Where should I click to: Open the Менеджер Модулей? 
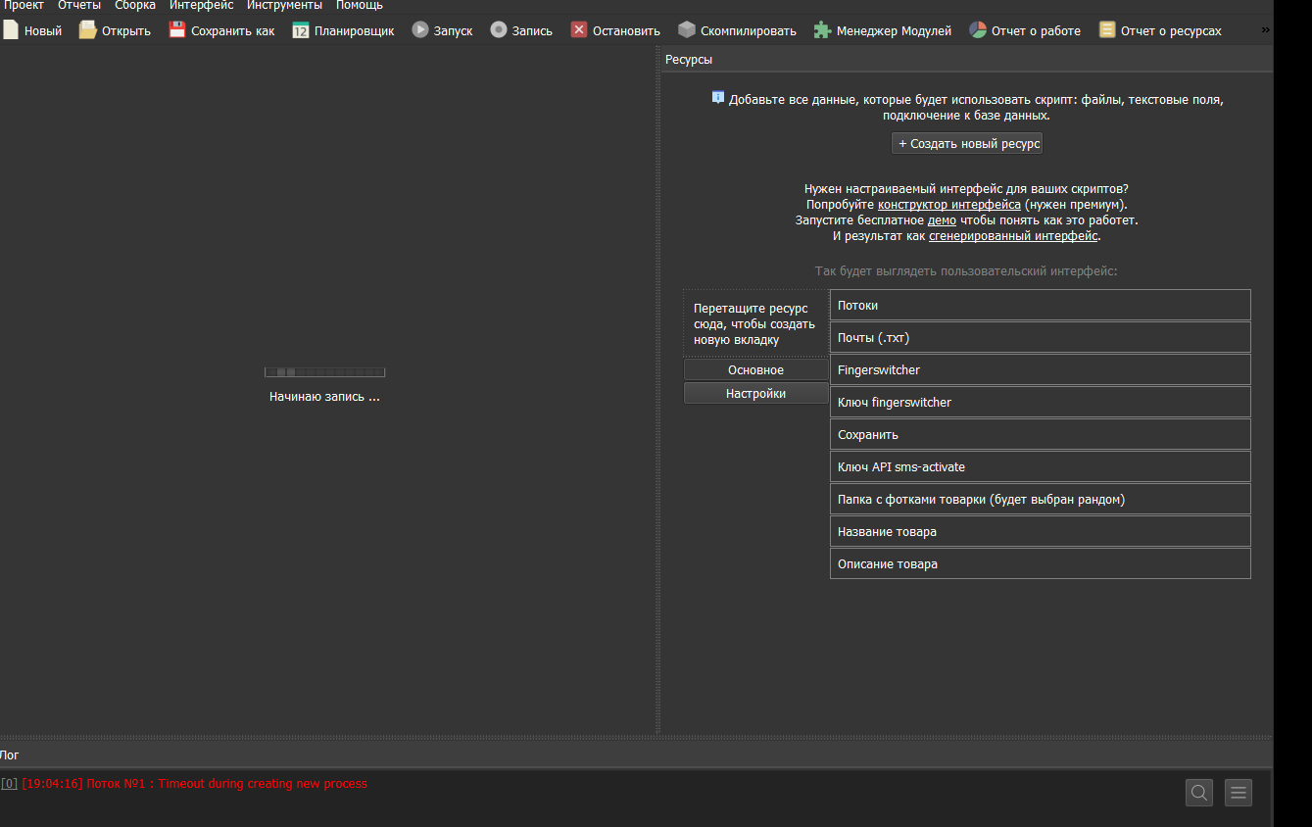click(x=881, y=29)
